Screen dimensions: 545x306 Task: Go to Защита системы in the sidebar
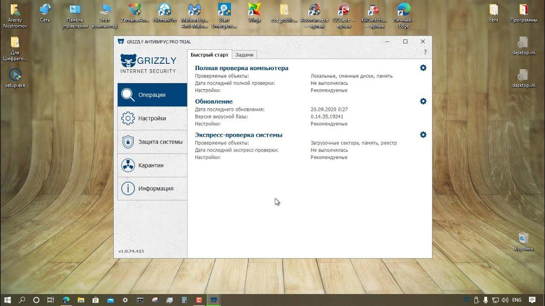[x=152, y=142]
